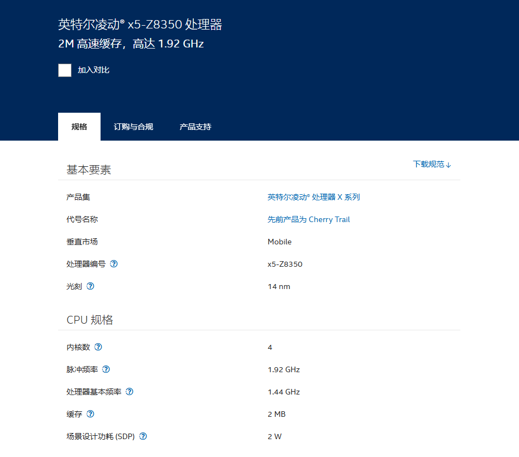Click help icon next to 脉冲频率
This screenshot has height=457, width=519.
106,369
